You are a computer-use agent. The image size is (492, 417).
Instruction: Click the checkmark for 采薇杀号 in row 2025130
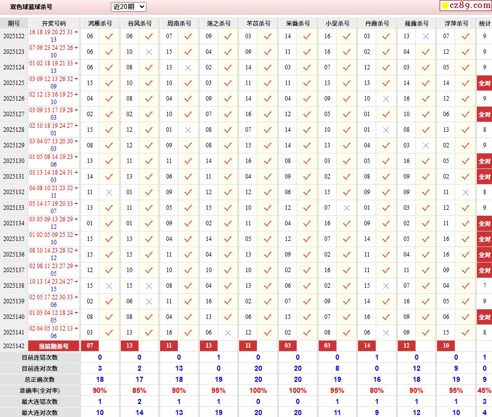(x=307, y=161)
